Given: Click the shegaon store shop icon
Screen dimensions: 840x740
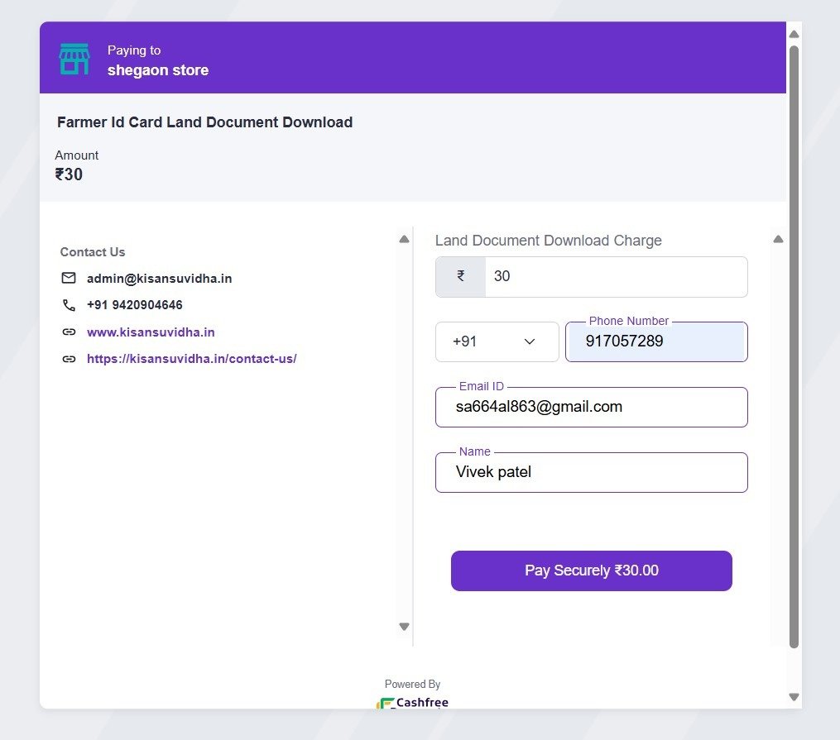Looking at the screenshot, I should tap(74, 59).
